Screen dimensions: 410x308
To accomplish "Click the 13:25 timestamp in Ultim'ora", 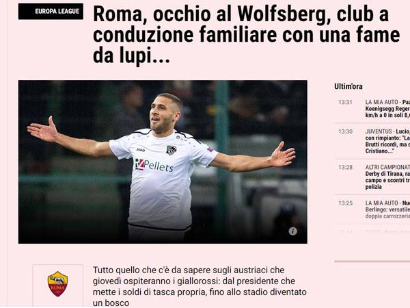I will 345,203.
